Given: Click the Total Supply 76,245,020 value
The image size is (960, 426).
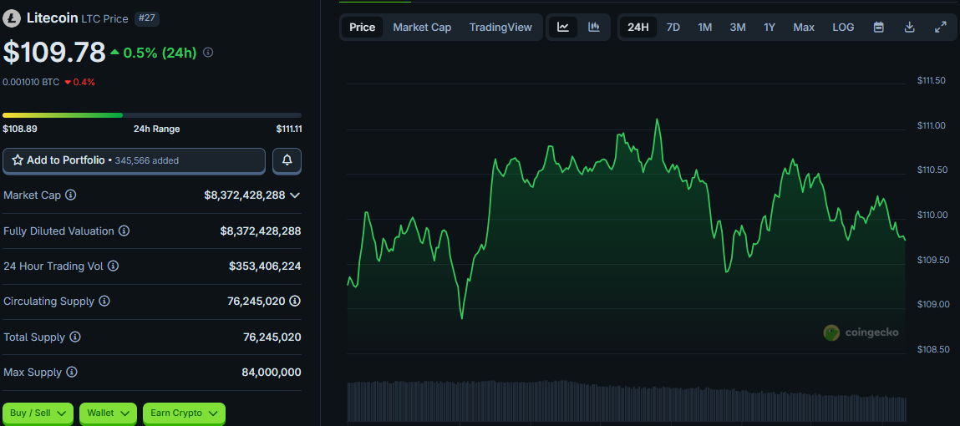Looking at the screenshot, I should point(272,337).
